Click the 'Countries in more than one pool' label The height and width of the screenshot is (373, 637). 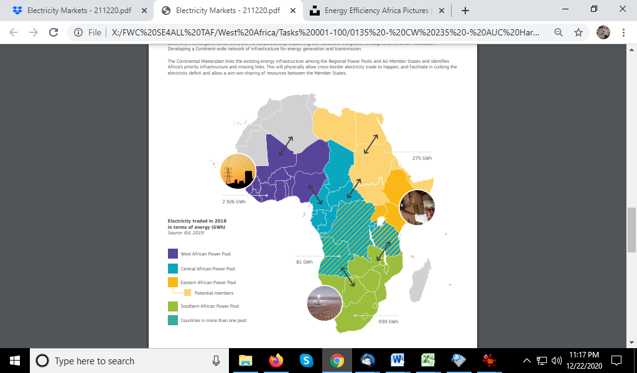pos(214,320)
